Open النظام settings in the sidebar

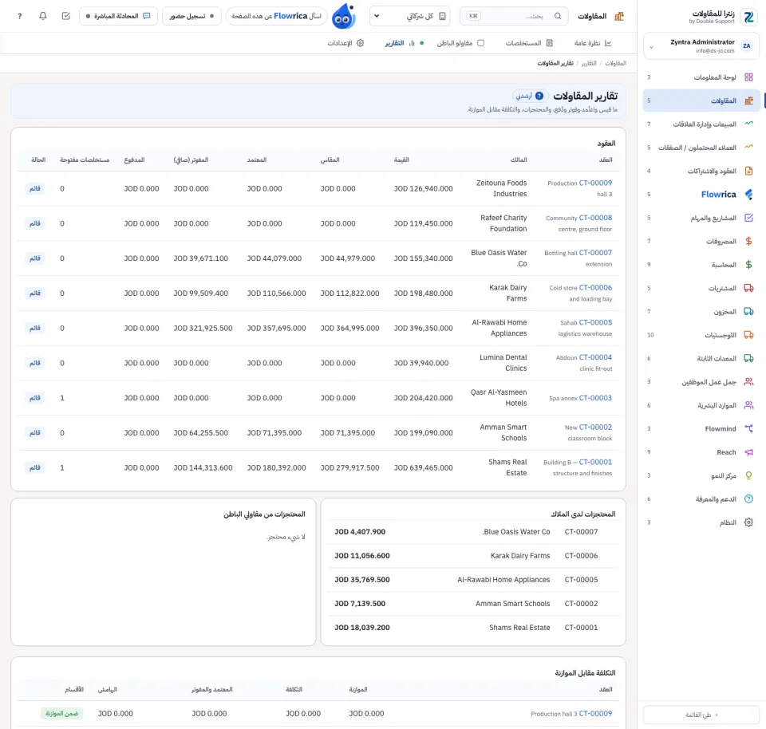(701, 522)
